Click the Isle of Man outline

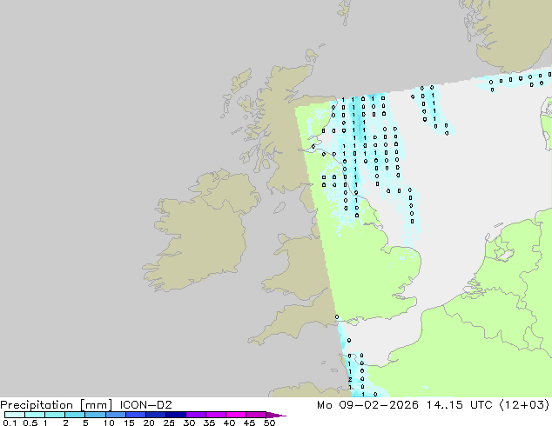[x=279, y=208]
